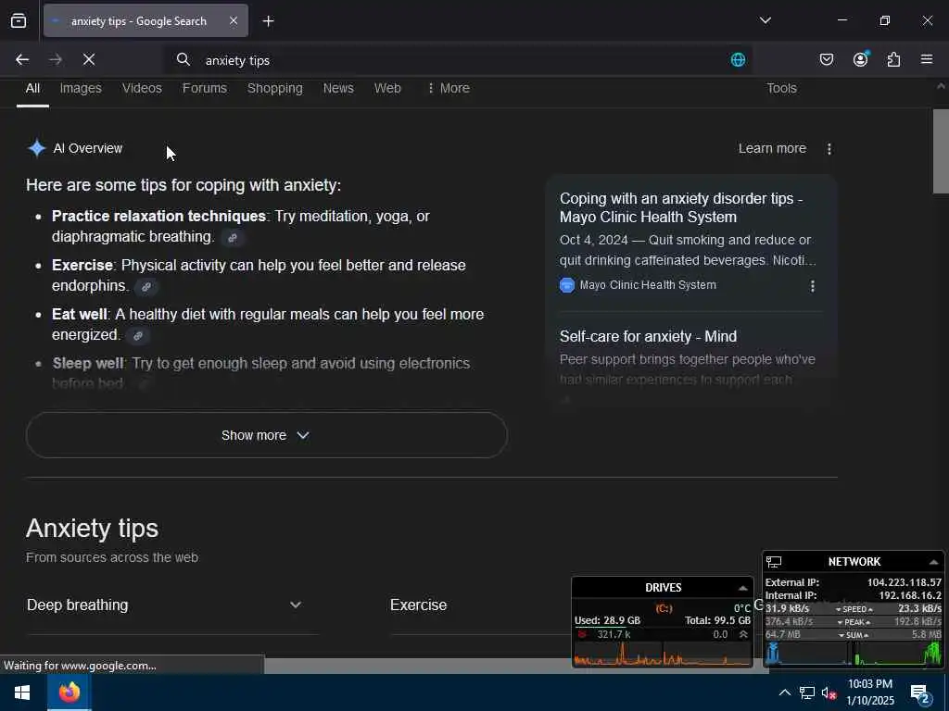Click the AI Overview sparkle icon
The image size is (949, 711).
(x=37, y=148)
